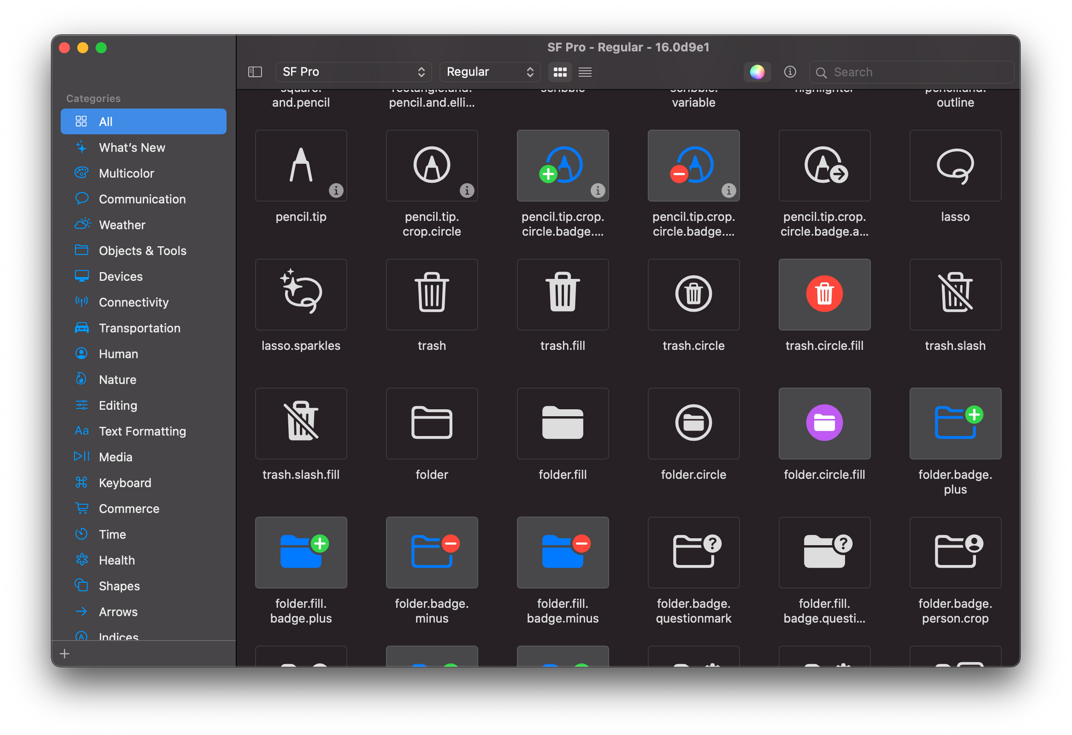Select the lasso symbol
This screenshot has height=735, width=1072.
click(x=955, y=166)
